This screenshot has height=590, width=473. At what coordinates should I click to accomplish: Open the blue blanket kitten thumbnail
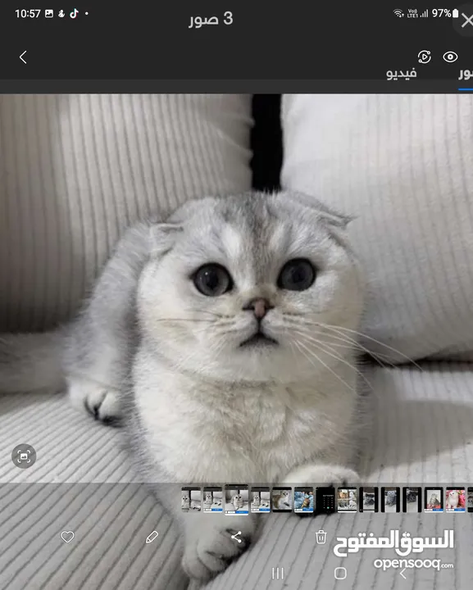303,499
